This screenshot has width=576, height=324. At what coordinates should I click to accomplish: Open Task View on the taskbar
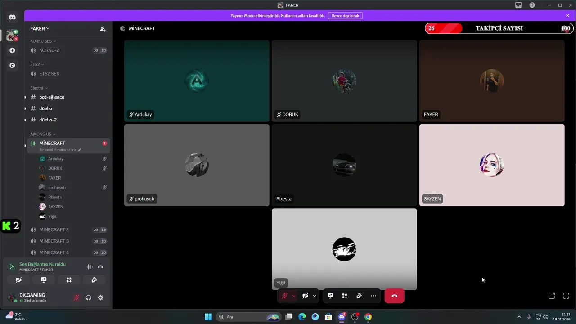click(289, 317)
